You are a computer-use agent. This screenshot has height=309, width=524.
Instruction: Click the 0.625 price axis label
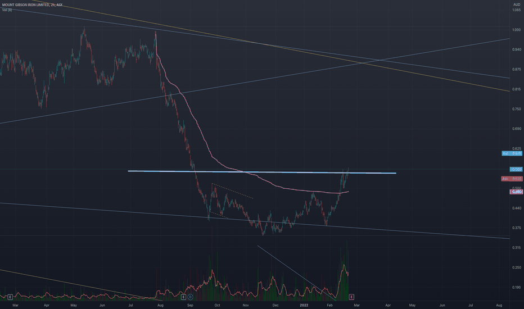pos(516,148)
